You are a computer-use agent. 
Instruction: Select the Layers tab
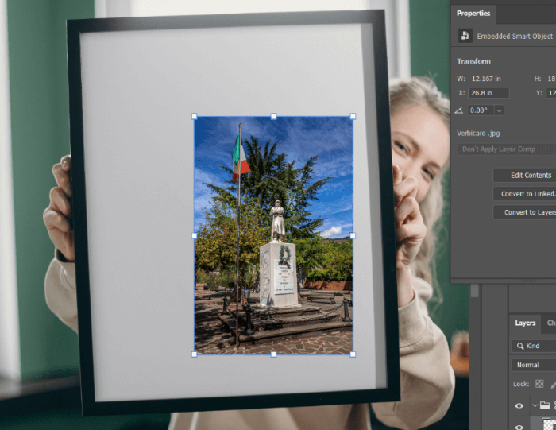[525, 323]
